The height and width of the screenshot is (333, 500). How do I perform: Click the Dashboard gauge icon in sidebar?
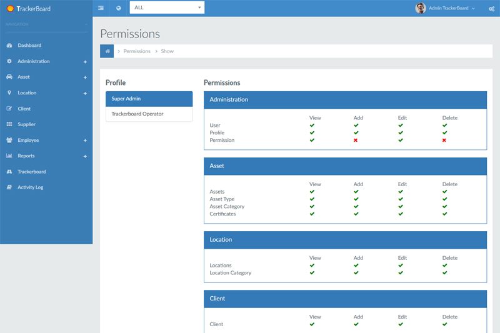[9, 46]
